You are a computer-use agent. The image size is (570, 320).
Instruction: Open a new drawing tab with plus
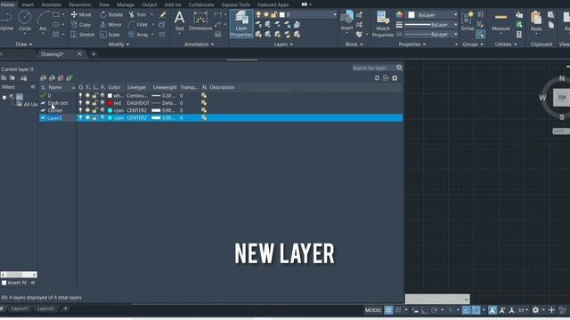coord(94,54)
